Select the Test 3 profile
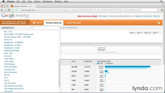 (x=6, y=80)
